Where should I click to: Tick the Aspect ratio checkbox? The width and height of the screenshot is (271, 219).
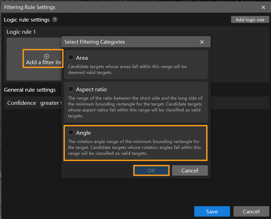point(71,89)
